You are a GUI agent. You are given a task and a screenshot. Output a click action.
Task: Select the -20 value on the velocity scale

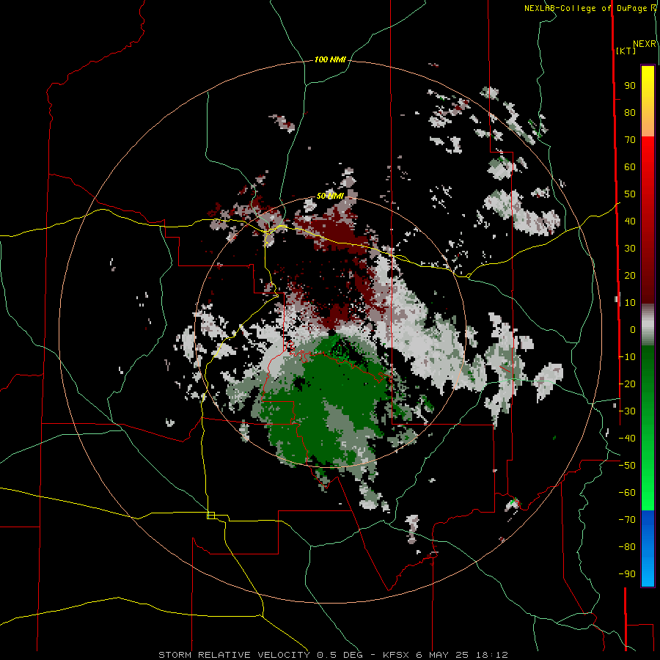click(x=627, y=384)
